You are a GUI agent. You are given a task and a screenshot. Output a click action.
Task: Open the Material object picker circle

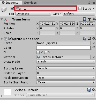coord(93,57)
